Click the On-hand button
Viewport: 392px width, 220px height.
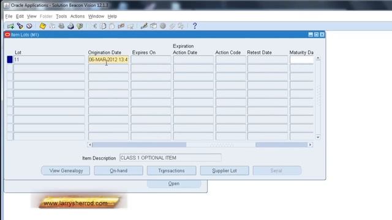point(118,170)
